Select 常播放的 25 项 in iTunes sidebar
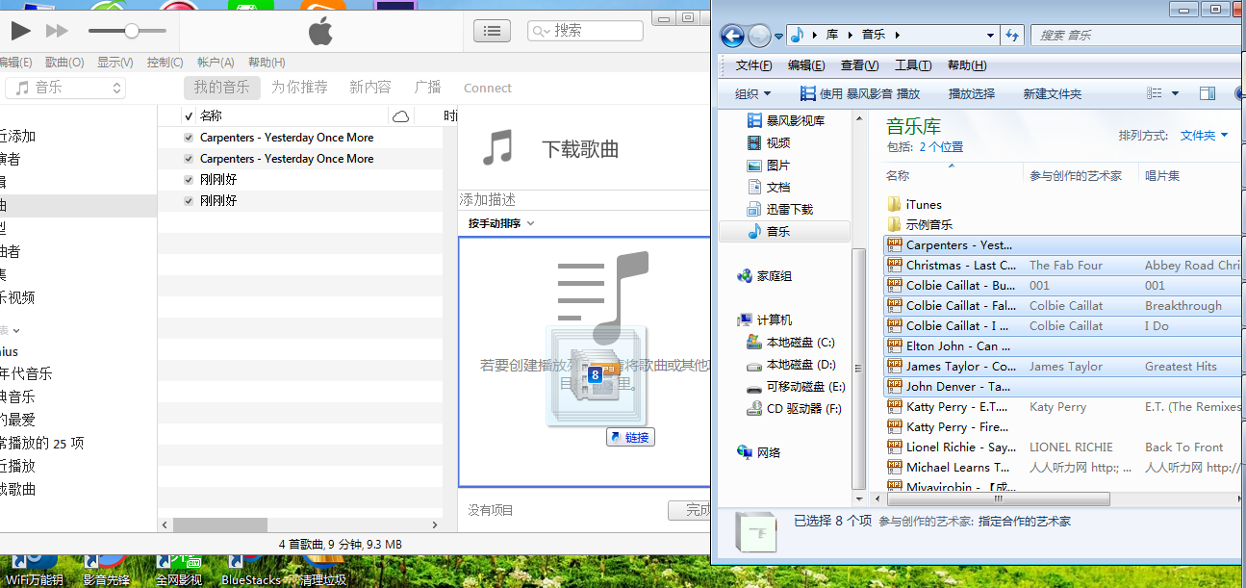This screenshot has width=1246, height=588. coord(42,443)
